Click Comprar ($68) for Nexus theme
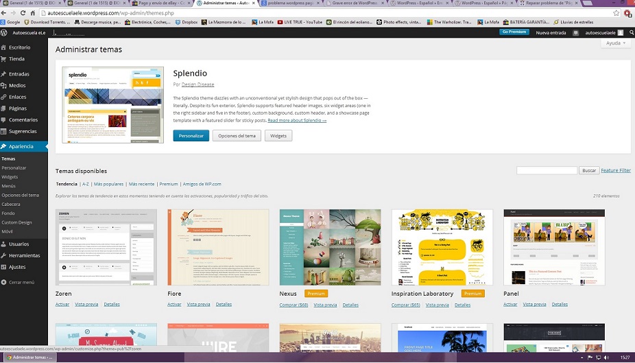Image resolution: width=635 pixels, height=363 pixels. pos(293,305)
